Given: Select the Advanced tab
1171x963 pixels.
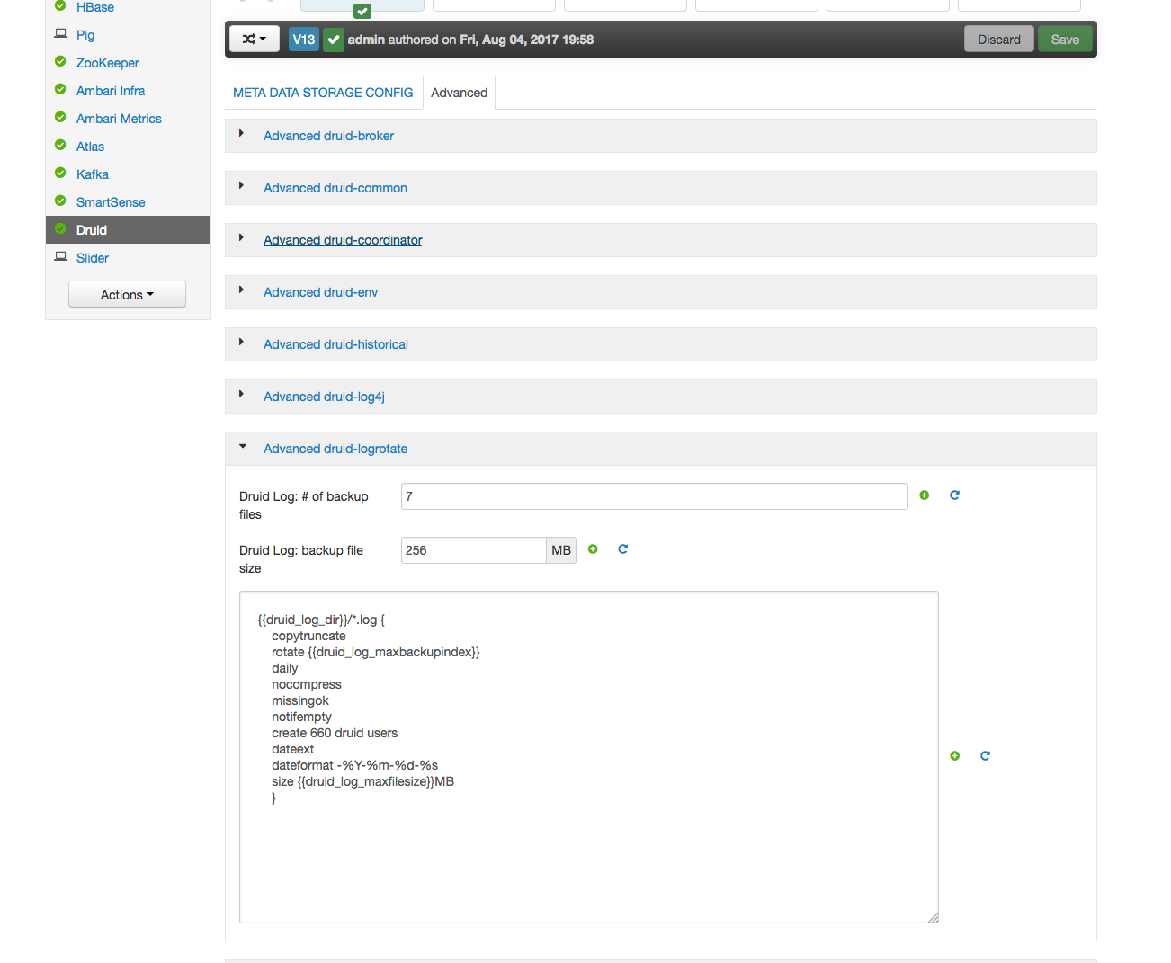Looking at the screenshot, I should click(459, 92).
